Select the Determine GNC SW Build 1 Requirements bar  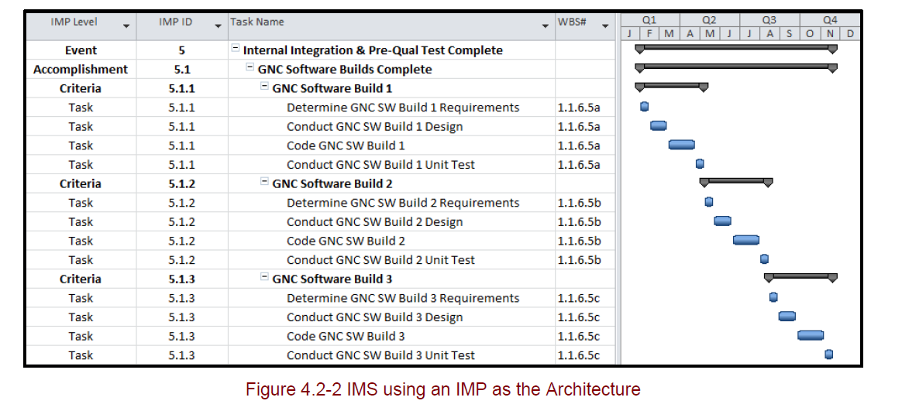[x=644, y=106]
